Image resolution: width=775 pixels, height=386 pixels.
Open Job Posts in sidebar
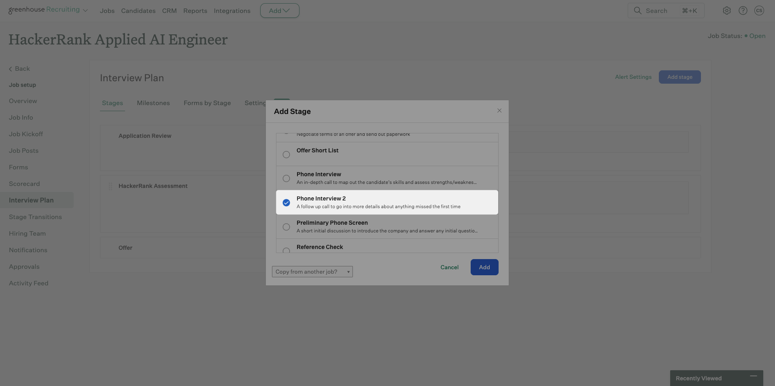24,151
